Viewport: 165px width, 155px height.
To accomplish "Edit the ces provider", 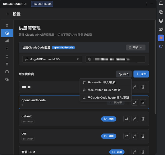I will click(135, 136).
